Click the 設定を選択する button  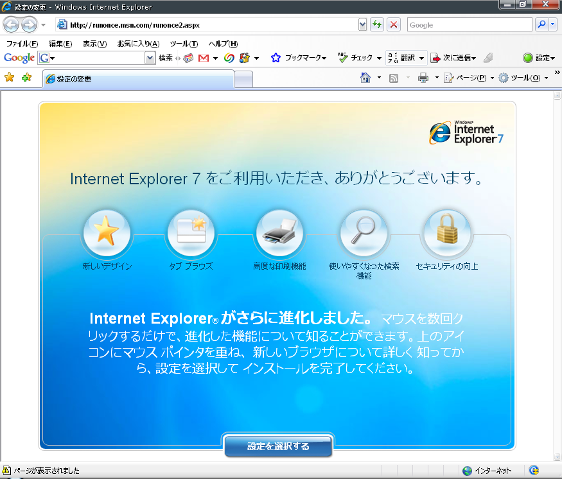coord(278,446)
